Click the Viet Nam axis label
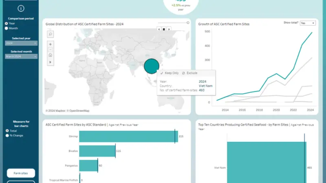 [x=220, y=168]
